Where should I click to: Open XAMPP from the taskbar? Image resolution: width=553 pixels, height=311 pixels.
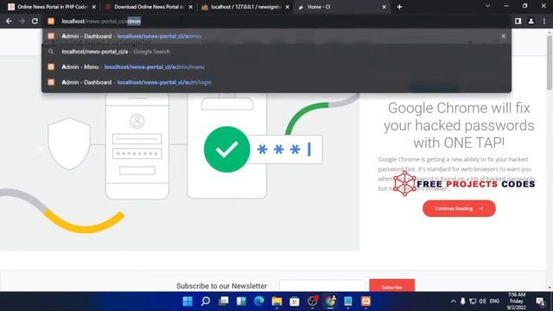[365, 301]
